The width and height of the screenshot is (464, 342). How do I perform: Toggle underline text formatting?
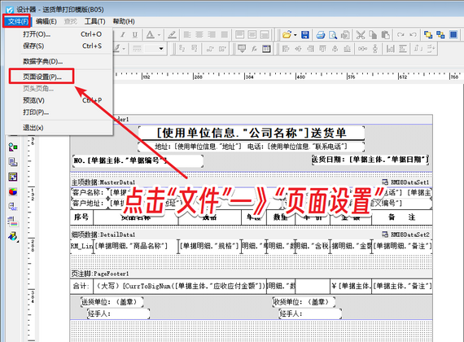tap(135, 35)
